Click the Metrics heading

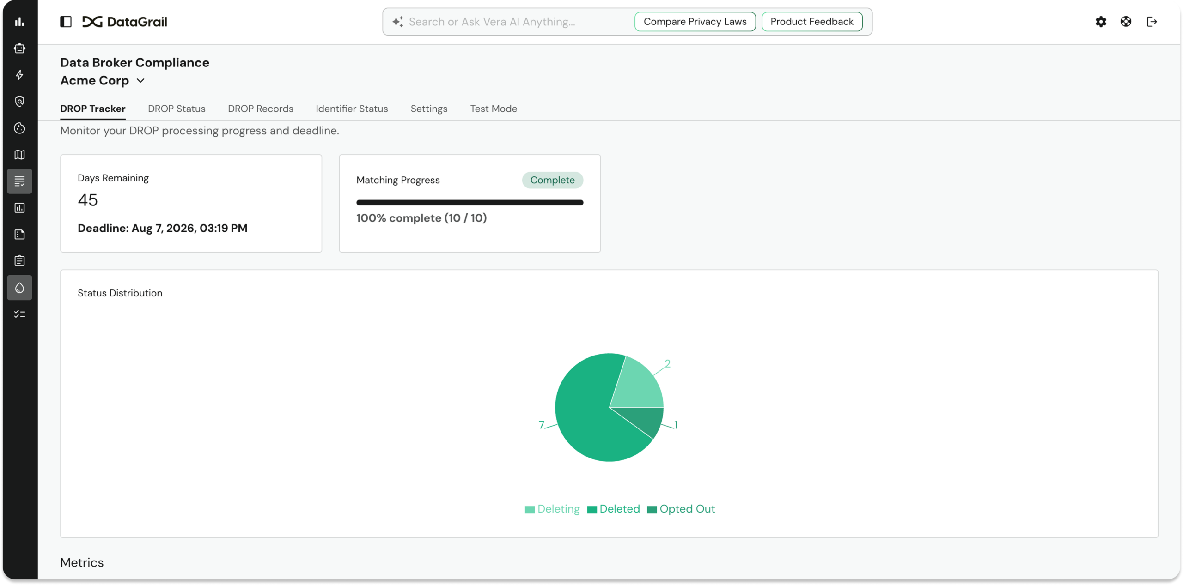[82, 562]
